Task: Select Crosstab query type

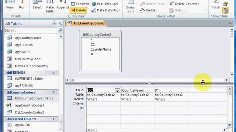Action: (x=80, y=4)
